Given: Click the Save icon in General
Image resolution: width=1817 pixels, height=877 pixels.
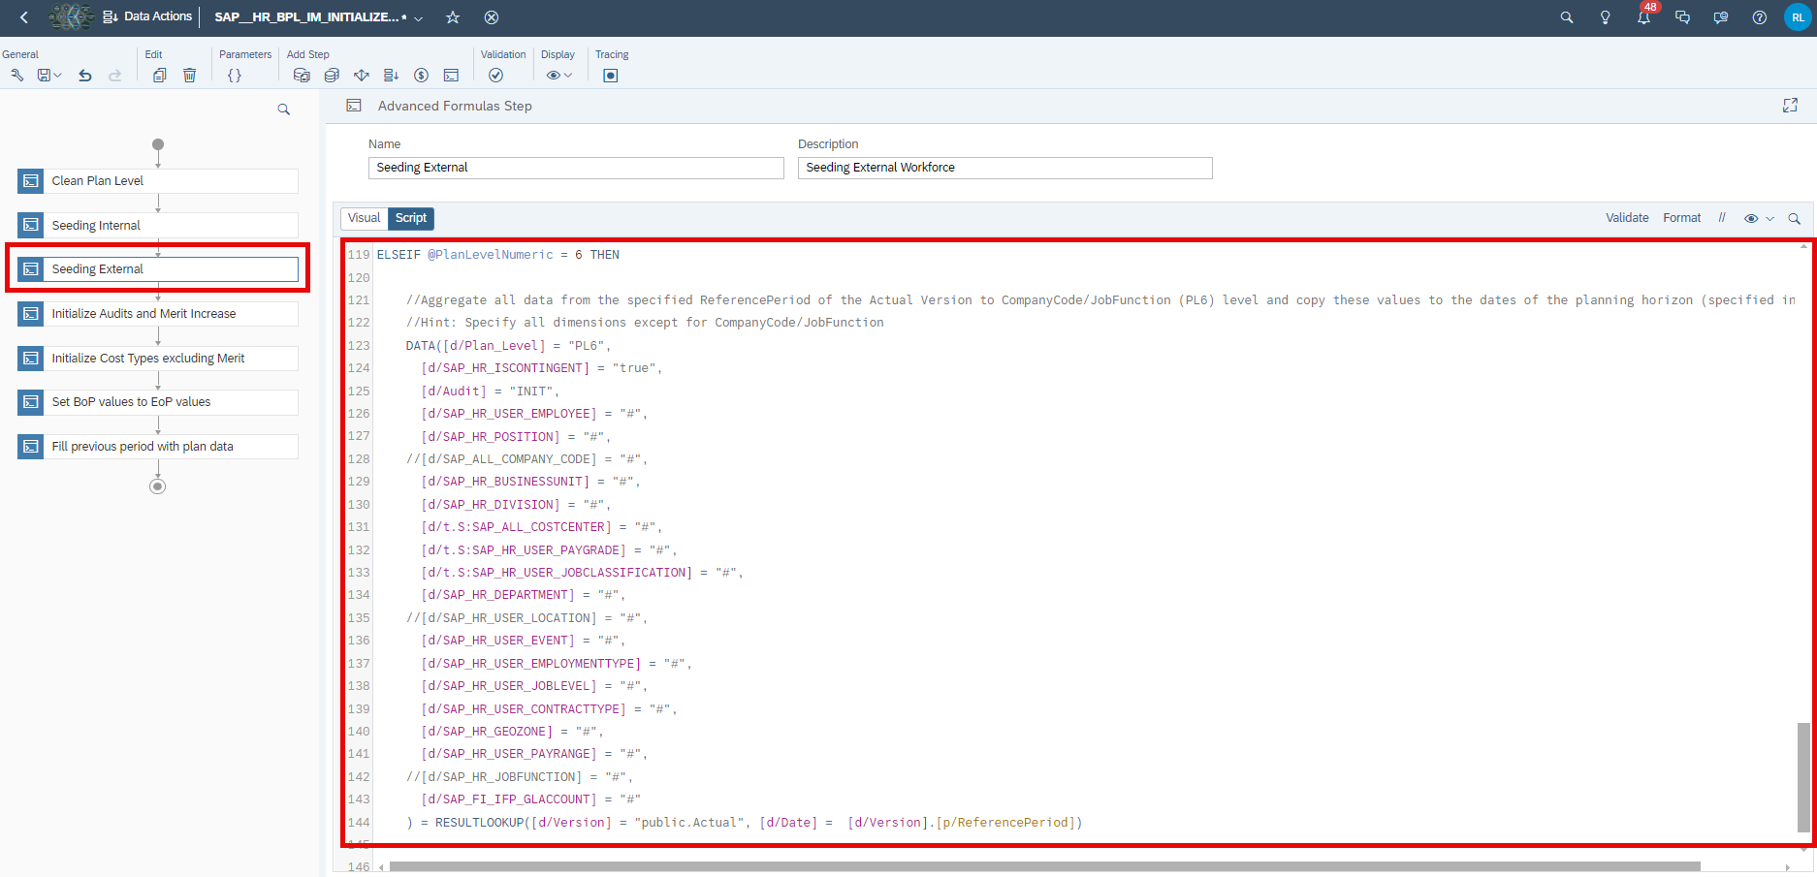Looking at the screenshot, I should [44, 76].
